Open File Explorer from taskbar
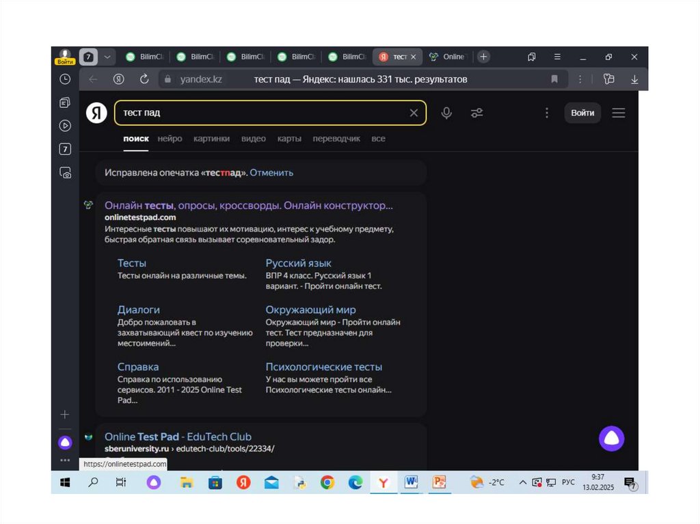The height and width of the screenshot is (524, 700). pyautogui.click(x=187, y=482)
